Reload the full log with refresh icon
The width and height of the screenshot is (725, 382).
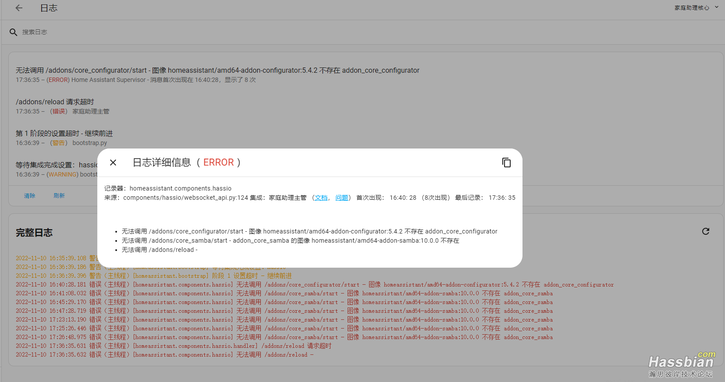706,231
